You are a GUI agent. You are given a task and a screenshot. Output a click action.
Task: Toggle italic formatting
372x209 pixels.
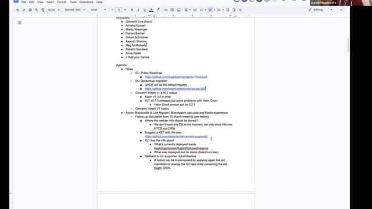[138, 10]
